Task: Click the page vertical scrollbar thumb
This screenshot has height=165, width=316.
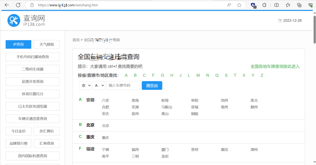Action: (315, 29)
